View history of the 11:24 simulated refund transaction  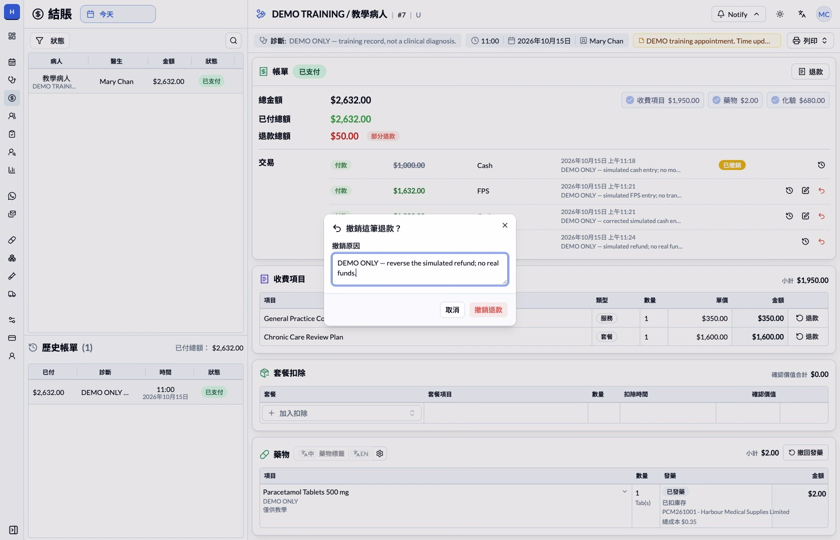pos(805,241)
